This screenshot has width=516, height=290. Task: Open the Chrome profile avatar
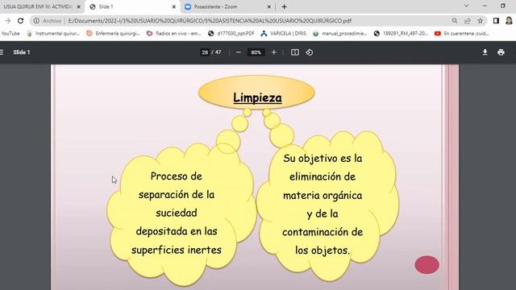click(509, 21)
